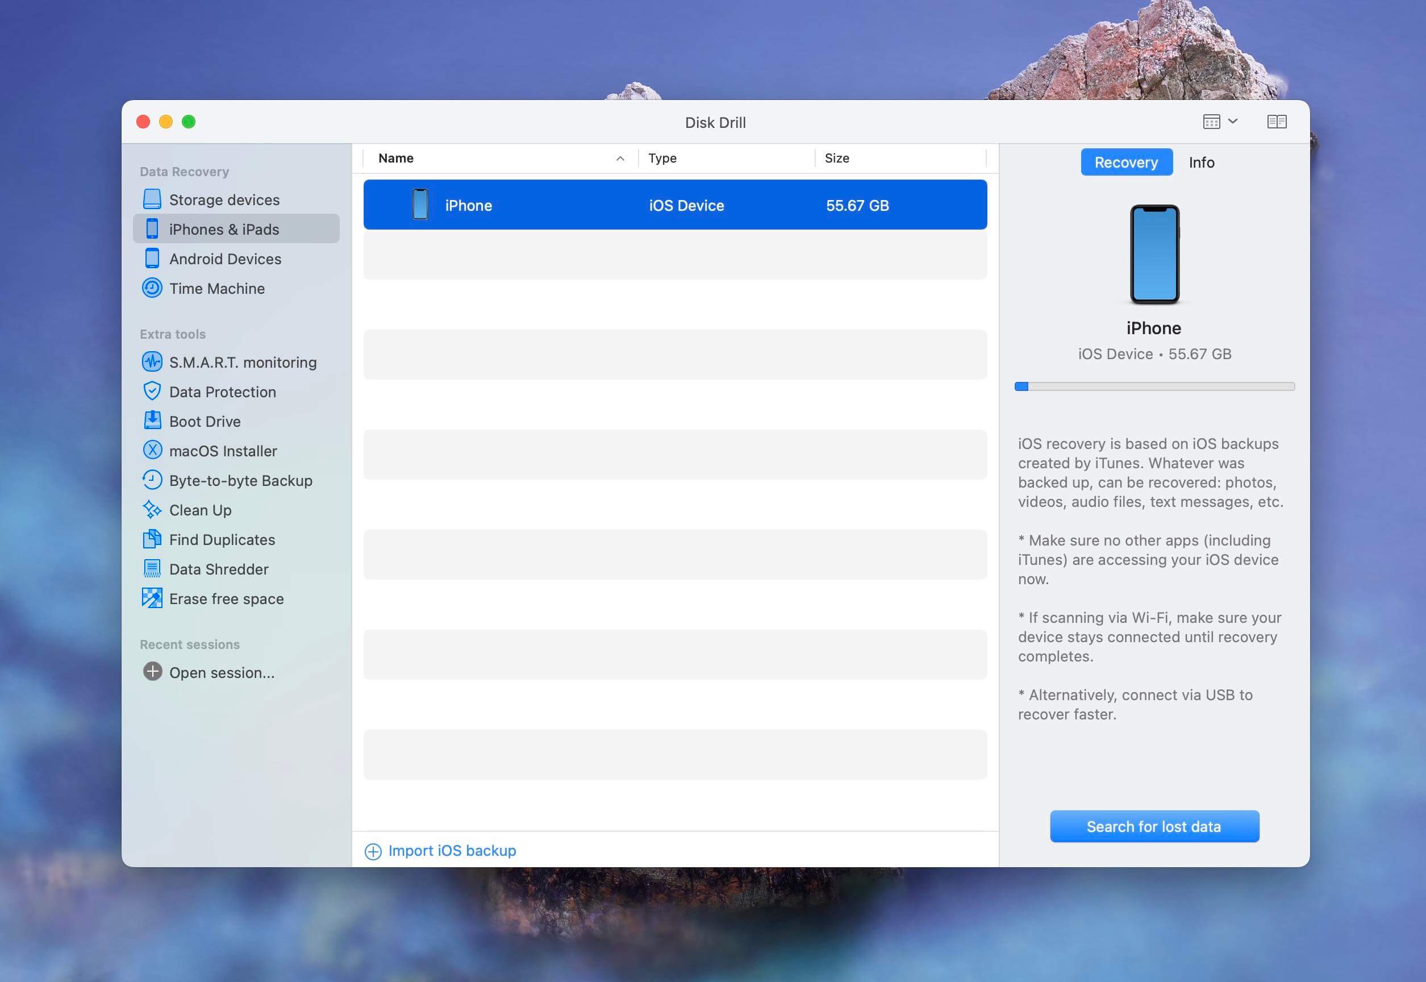Open the view mode grid icon

click(x=1211, y=122)
